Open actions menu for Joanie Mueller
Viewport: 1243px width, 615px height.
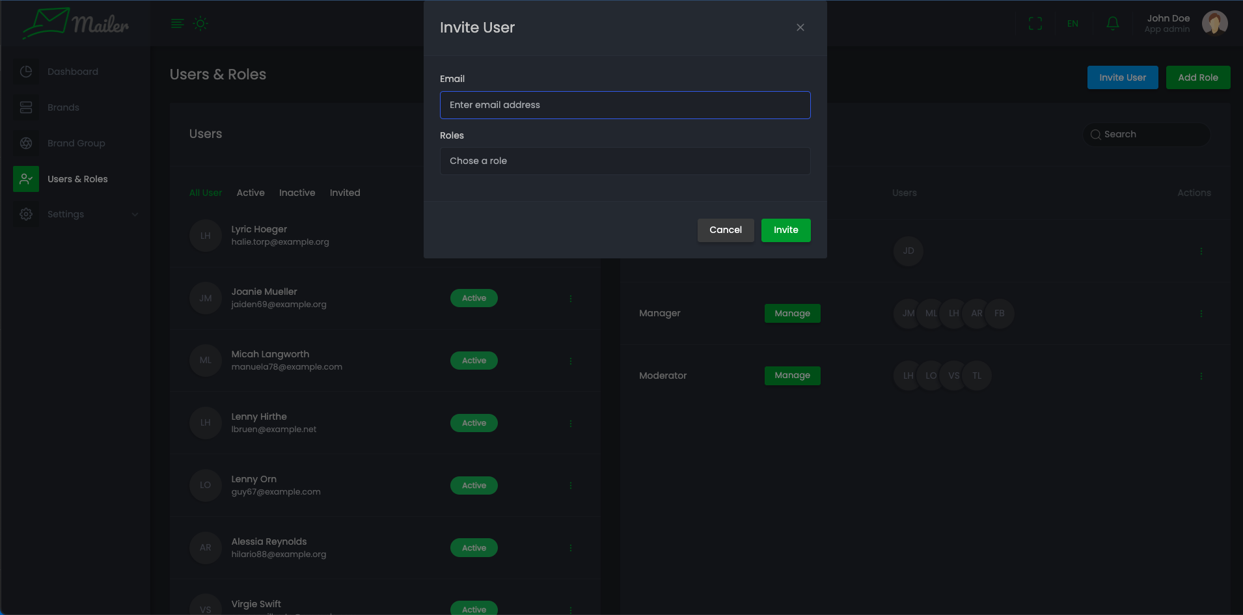point(571,299)
